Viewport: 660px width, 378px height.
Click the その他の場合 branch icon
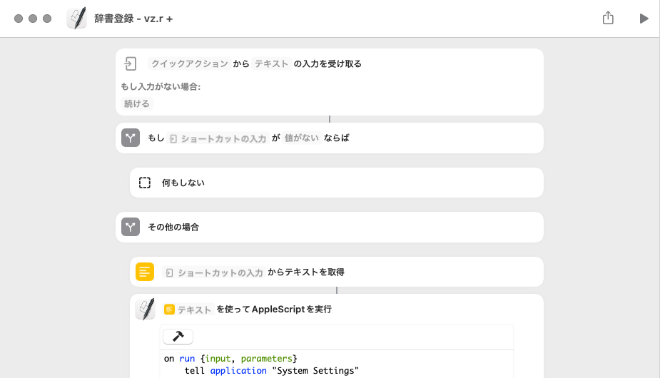pos(130,228)
